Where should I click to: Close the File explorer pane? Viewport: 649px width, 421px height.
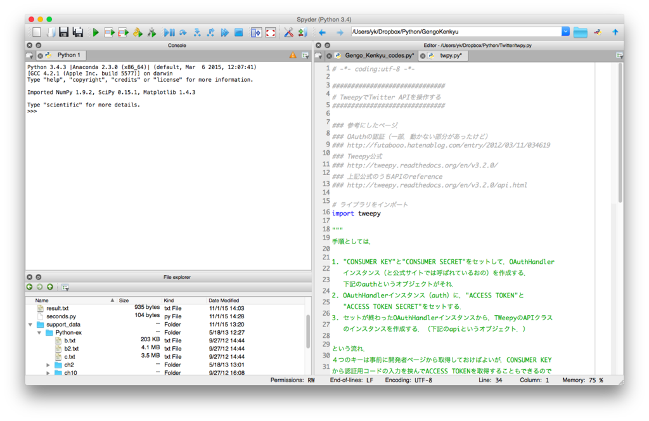[29, 277]
